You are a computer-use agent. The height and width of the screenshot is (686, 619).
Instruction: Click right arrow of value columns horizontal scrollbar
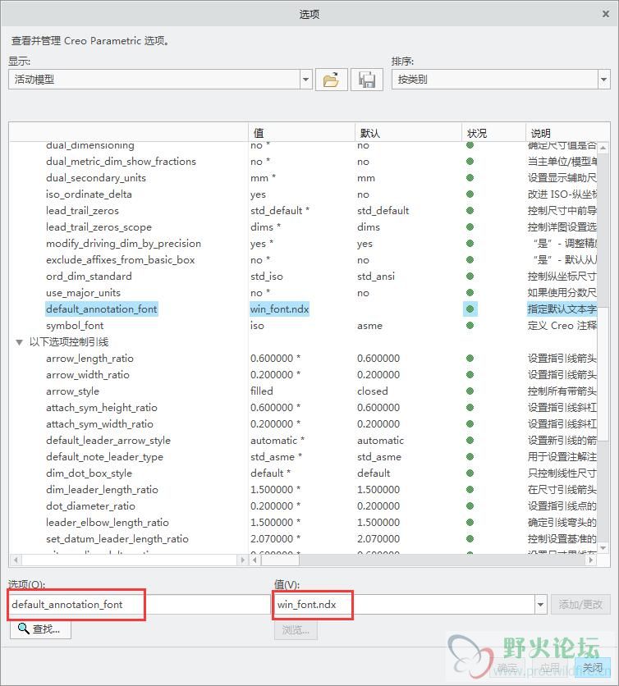(591, 560)
